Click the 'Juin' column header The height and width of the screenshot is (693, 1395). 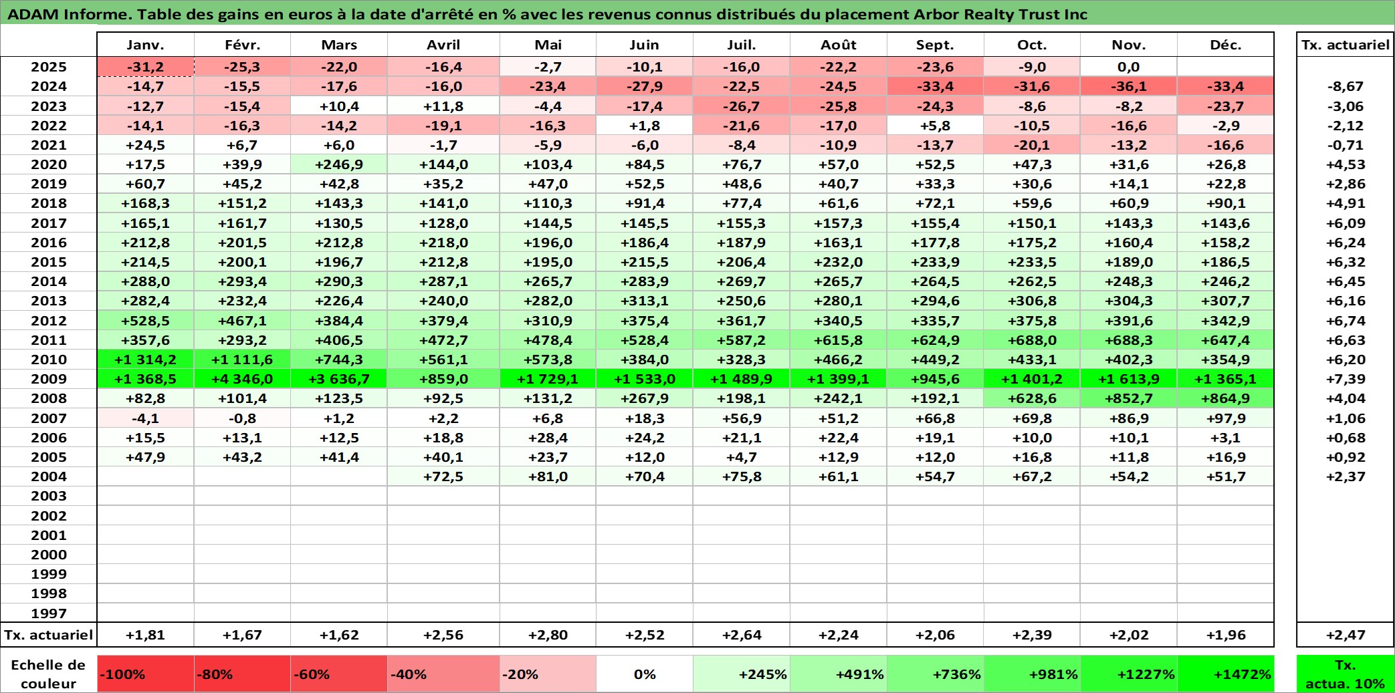(x=645, y=45)
